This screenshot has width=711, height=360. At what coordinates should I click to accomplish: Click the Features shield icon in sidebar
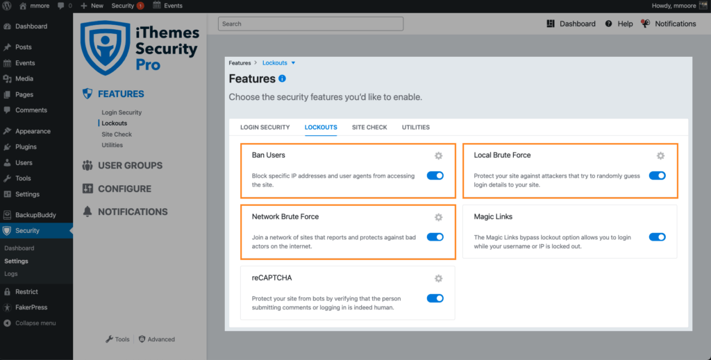coord(87,94)
